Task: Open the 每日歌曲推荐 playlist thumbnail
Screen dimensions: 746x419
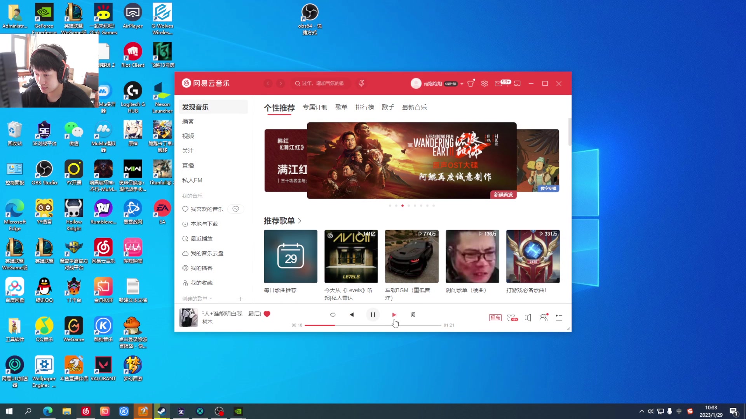Action: 290,256
